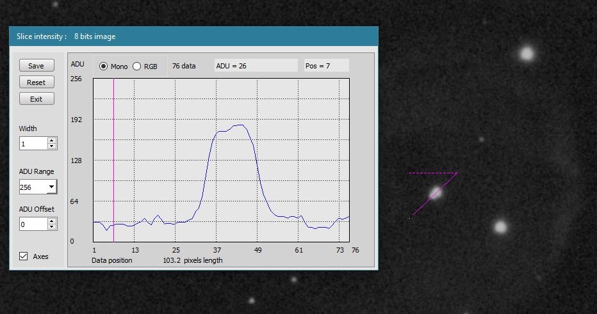The image size is (597, 314).
Task: Increase Width with the up arrow
Action: click(x=52, y=141)
